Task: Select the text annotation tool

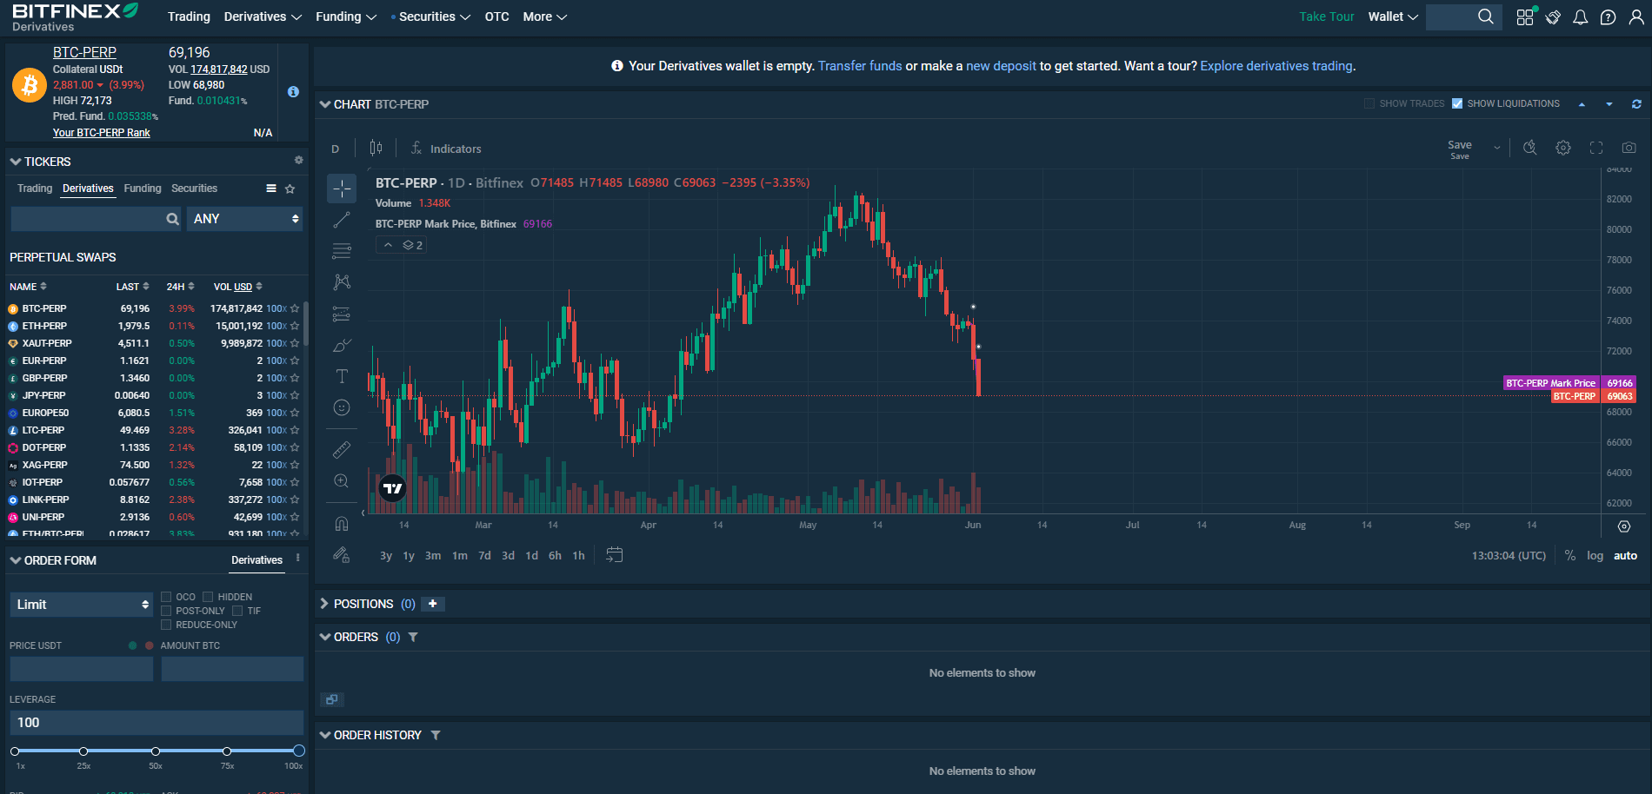Action: [342, 376]
